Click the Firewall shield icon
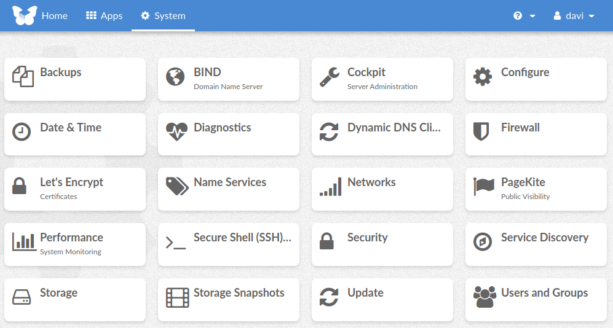Screen dimensions: 613x328 (x=481, y=131)
